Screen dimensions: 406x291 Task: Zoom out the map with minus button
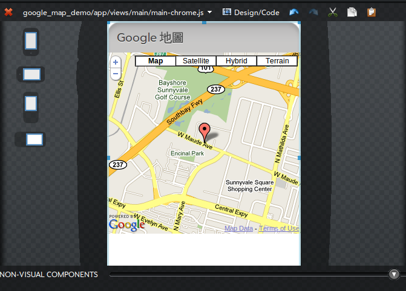116,74
